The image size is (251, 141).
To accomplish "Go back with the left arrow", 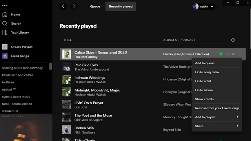I will (63, 6).
